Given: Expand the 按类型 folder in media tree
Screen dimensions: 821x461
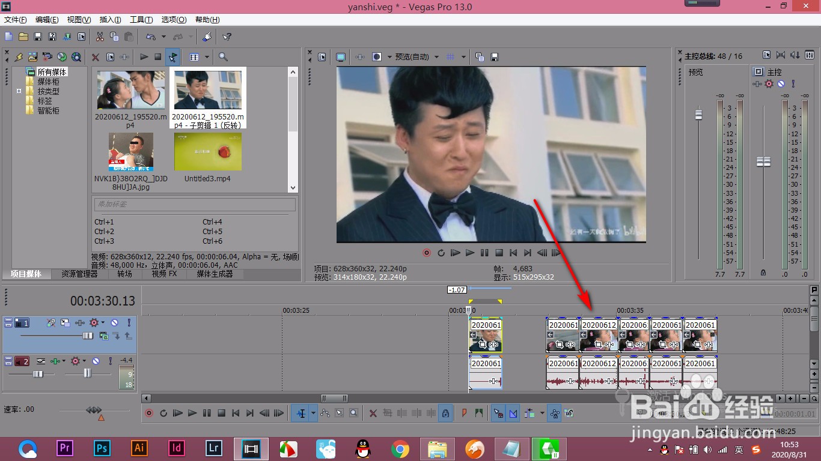Looking at the screenshot, I should click(x=19, y=91).
